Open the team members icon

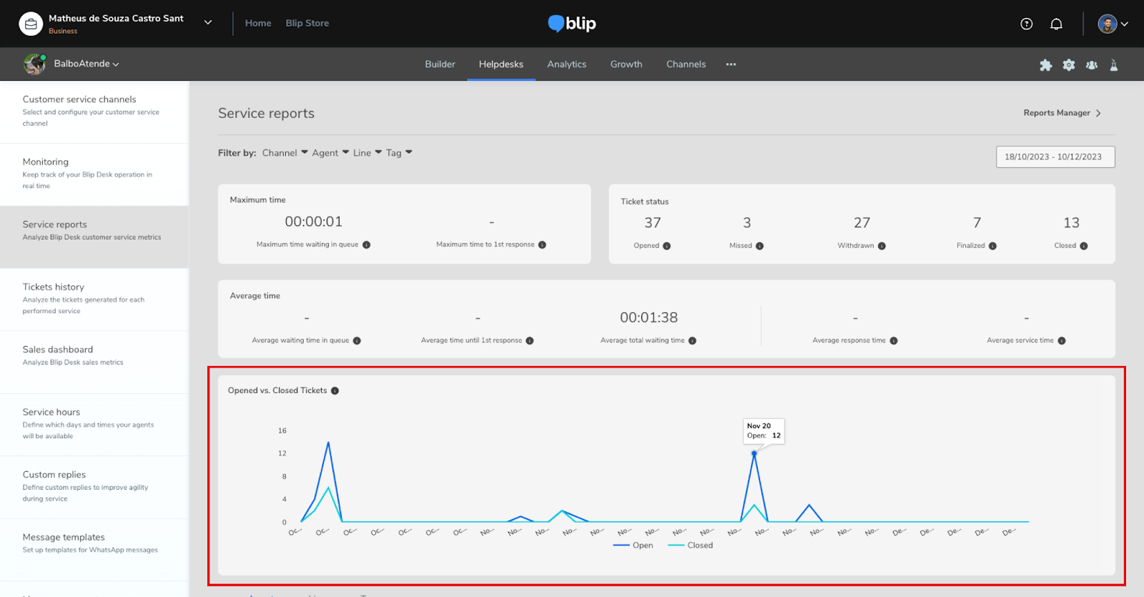1091,65
